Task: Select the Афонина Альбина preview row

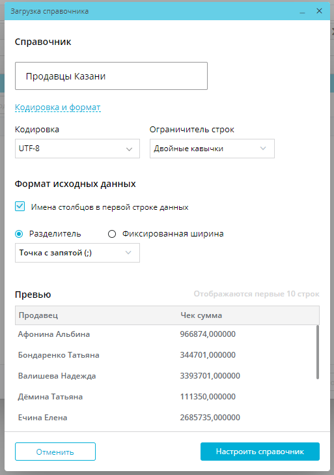Action: click(165, 334)
